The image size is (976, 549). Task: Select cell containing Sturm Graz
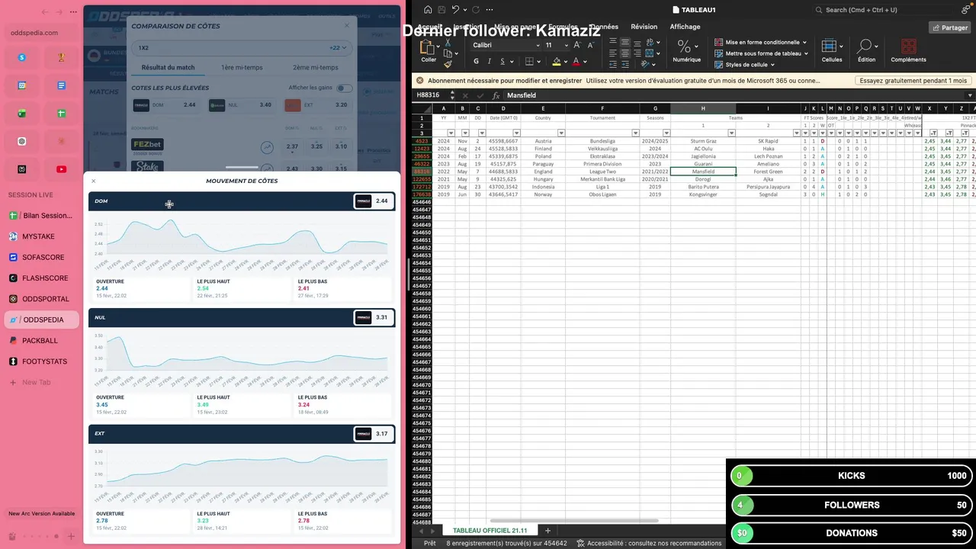coord(703,141)
